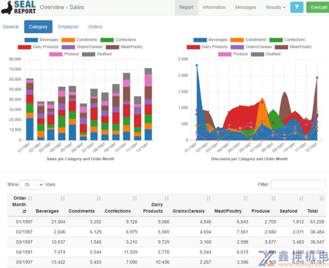The height and width of the screenshot is (268, 329).
Task: Switch to the Report tab
Action: tap(186, 7)
